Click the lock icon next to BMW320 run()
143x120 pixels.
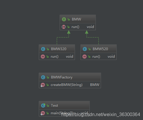pyautogui.click(x=47, y=57)
